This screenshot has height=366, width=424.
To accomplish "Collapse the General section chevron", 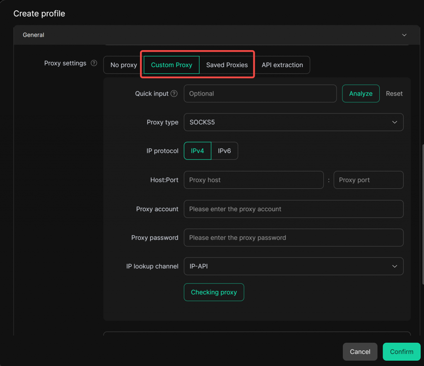I will click(x=404, y=35).
